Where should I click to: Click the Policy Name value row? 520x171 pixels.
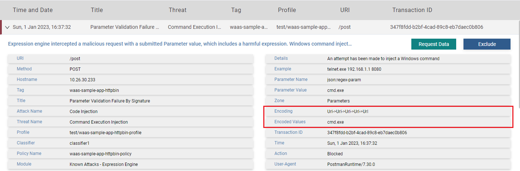tap(101, 153)
